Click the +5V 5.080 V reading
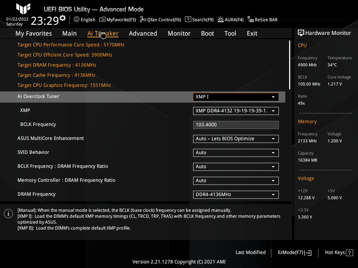Image resolution: width=358 pixels, height=268 pixels. coord(335,198)
